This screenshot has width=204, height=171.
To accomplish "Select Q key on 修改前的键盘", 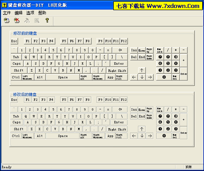I will (x=26, y=57).
